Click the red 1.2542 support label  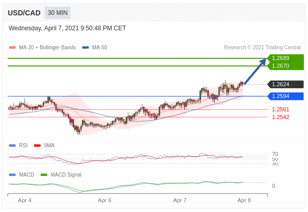point(281,117)
